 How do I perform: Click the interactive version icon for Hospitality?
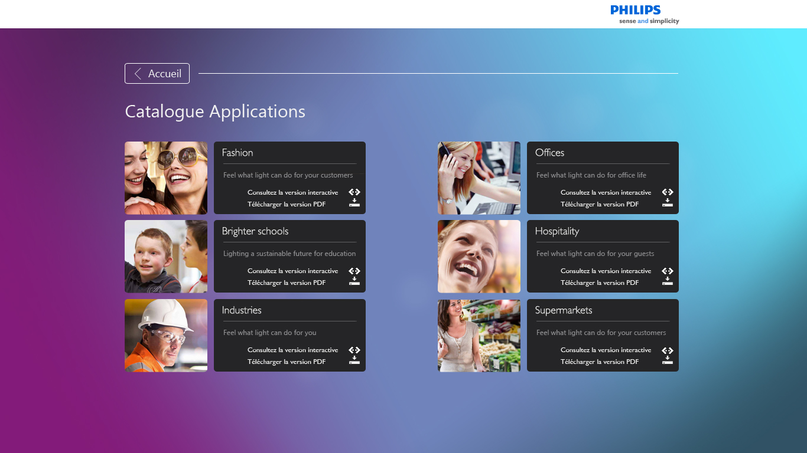(667, 271)
